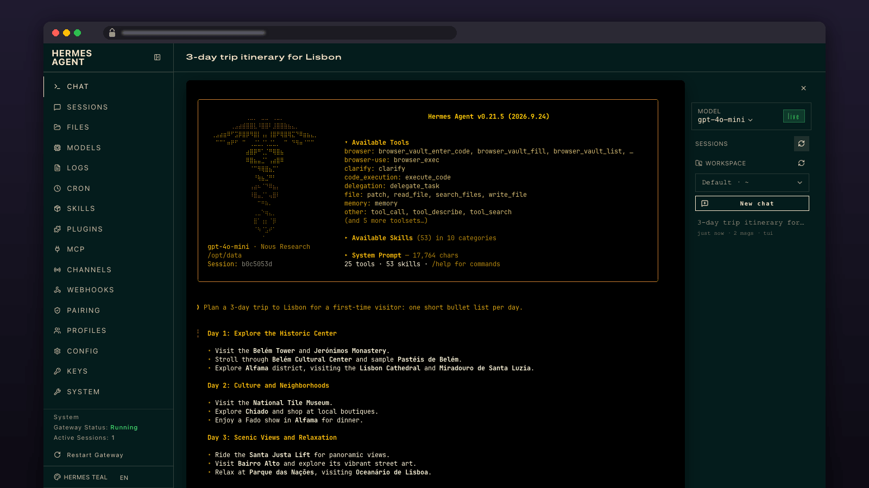
Task: Click the Plugins puzzle icon
Action: click(57, 229)
